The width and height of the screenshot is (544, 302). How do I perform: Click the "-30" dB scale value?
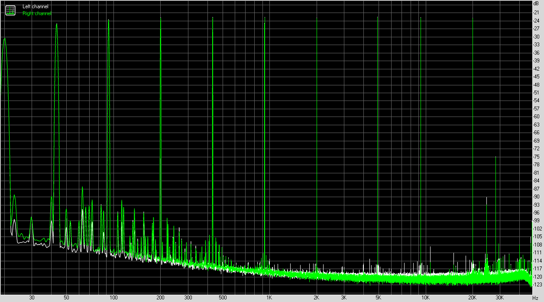coord(536,36)
